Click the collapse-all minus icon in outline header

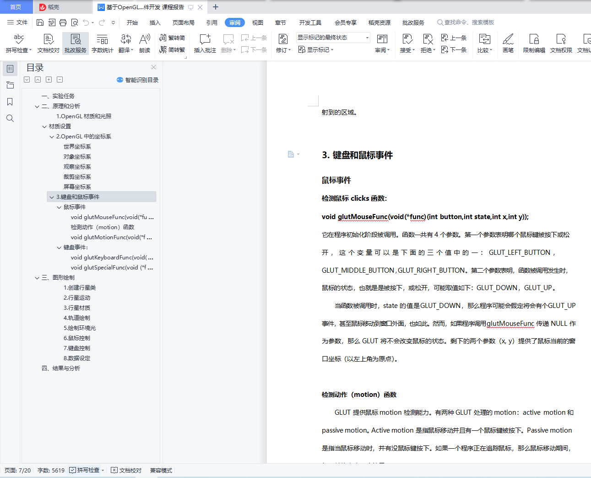60,80
